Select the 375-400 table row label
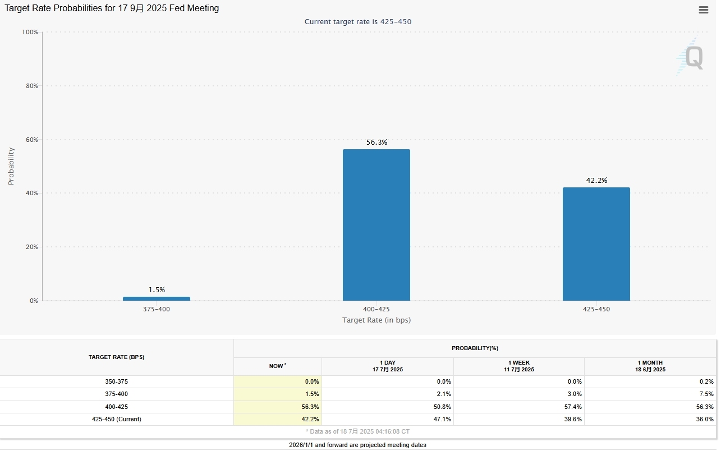 (117, 394)
